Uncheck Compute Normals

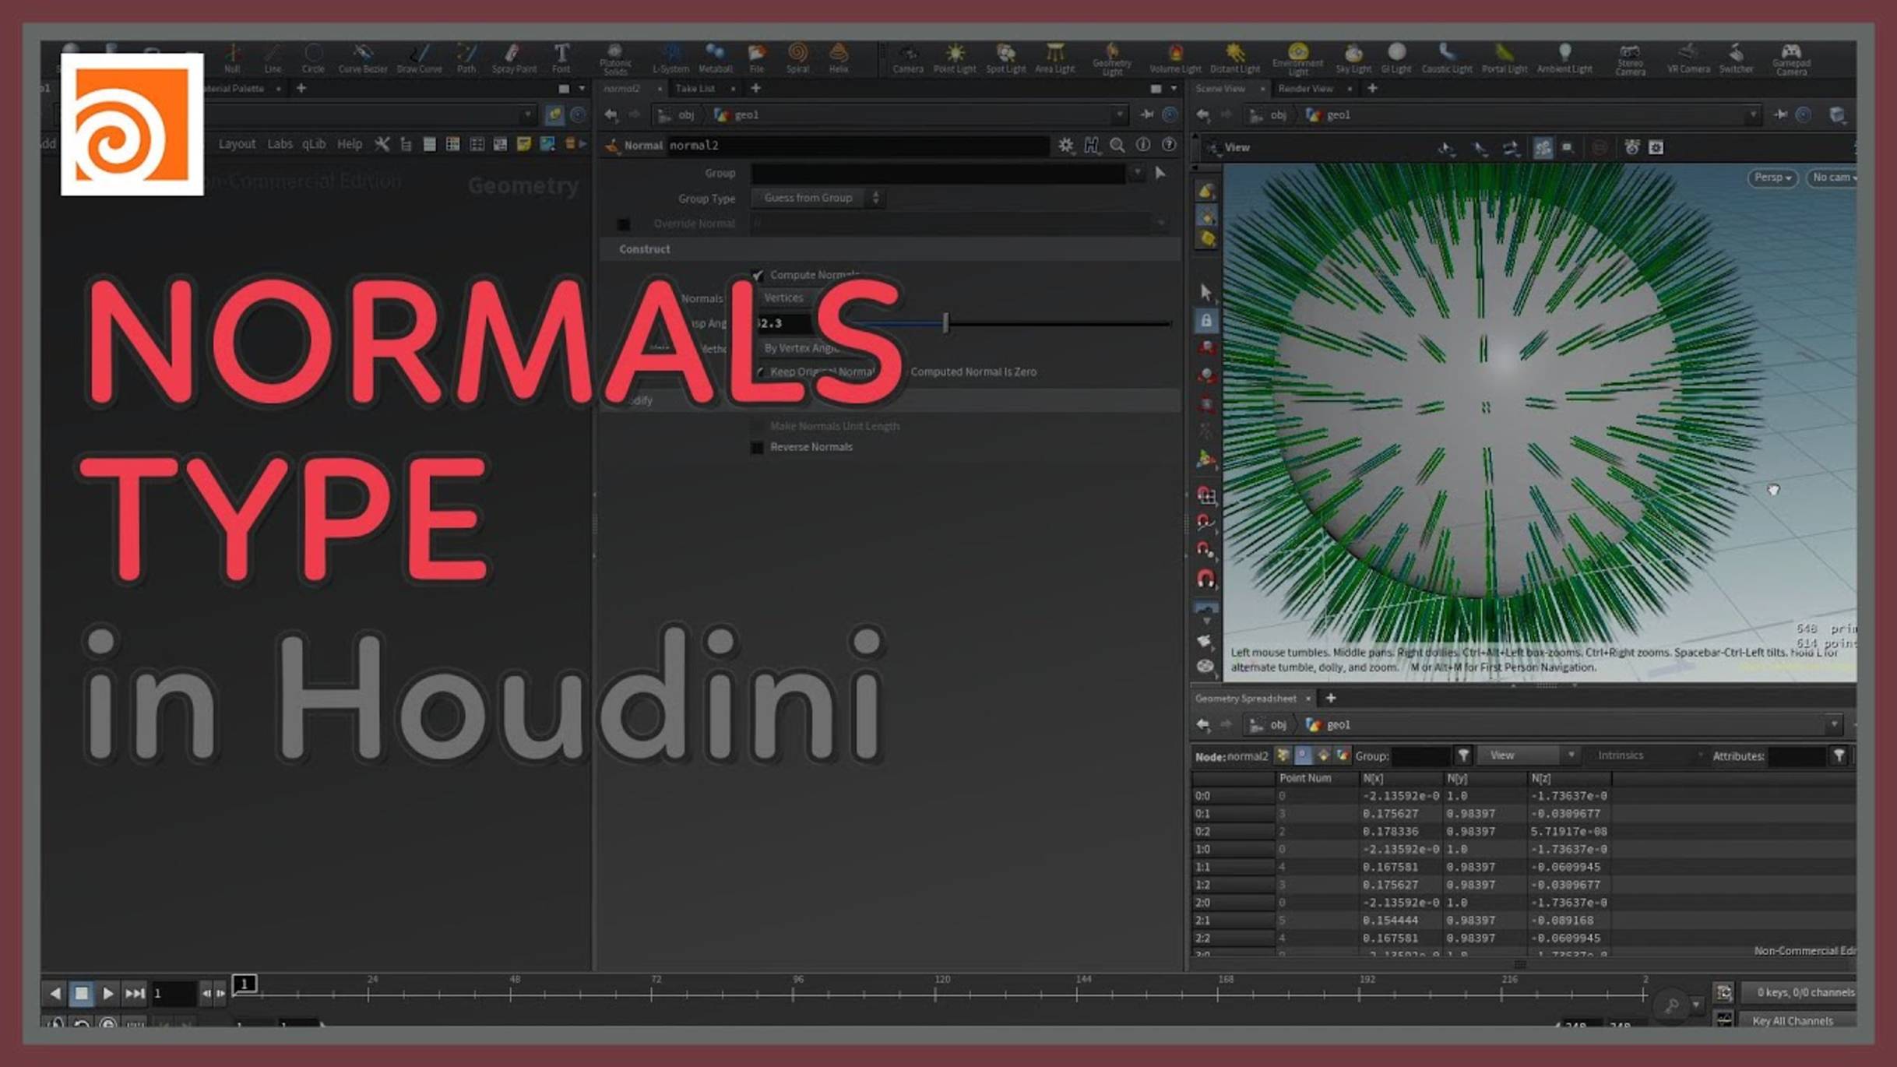(x=756, y=274)
